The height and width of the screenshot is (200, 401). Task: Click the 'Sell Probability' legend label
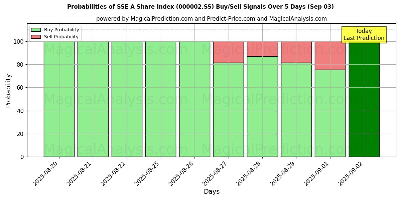click(61, 37)
